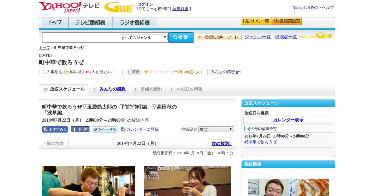Screen dimensions: 374x196
Task: Click the 2019年7月22日（月） date label
Action: tap(137, 144)
